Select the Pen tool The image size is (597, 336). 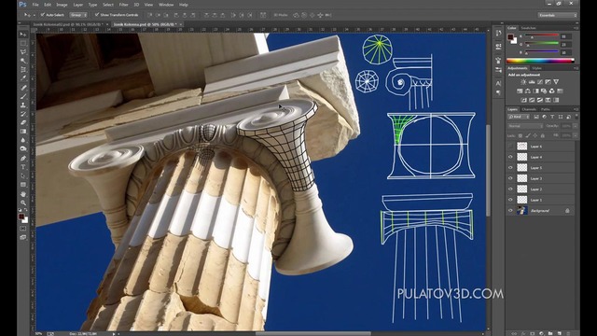click(x=23, y=158)
